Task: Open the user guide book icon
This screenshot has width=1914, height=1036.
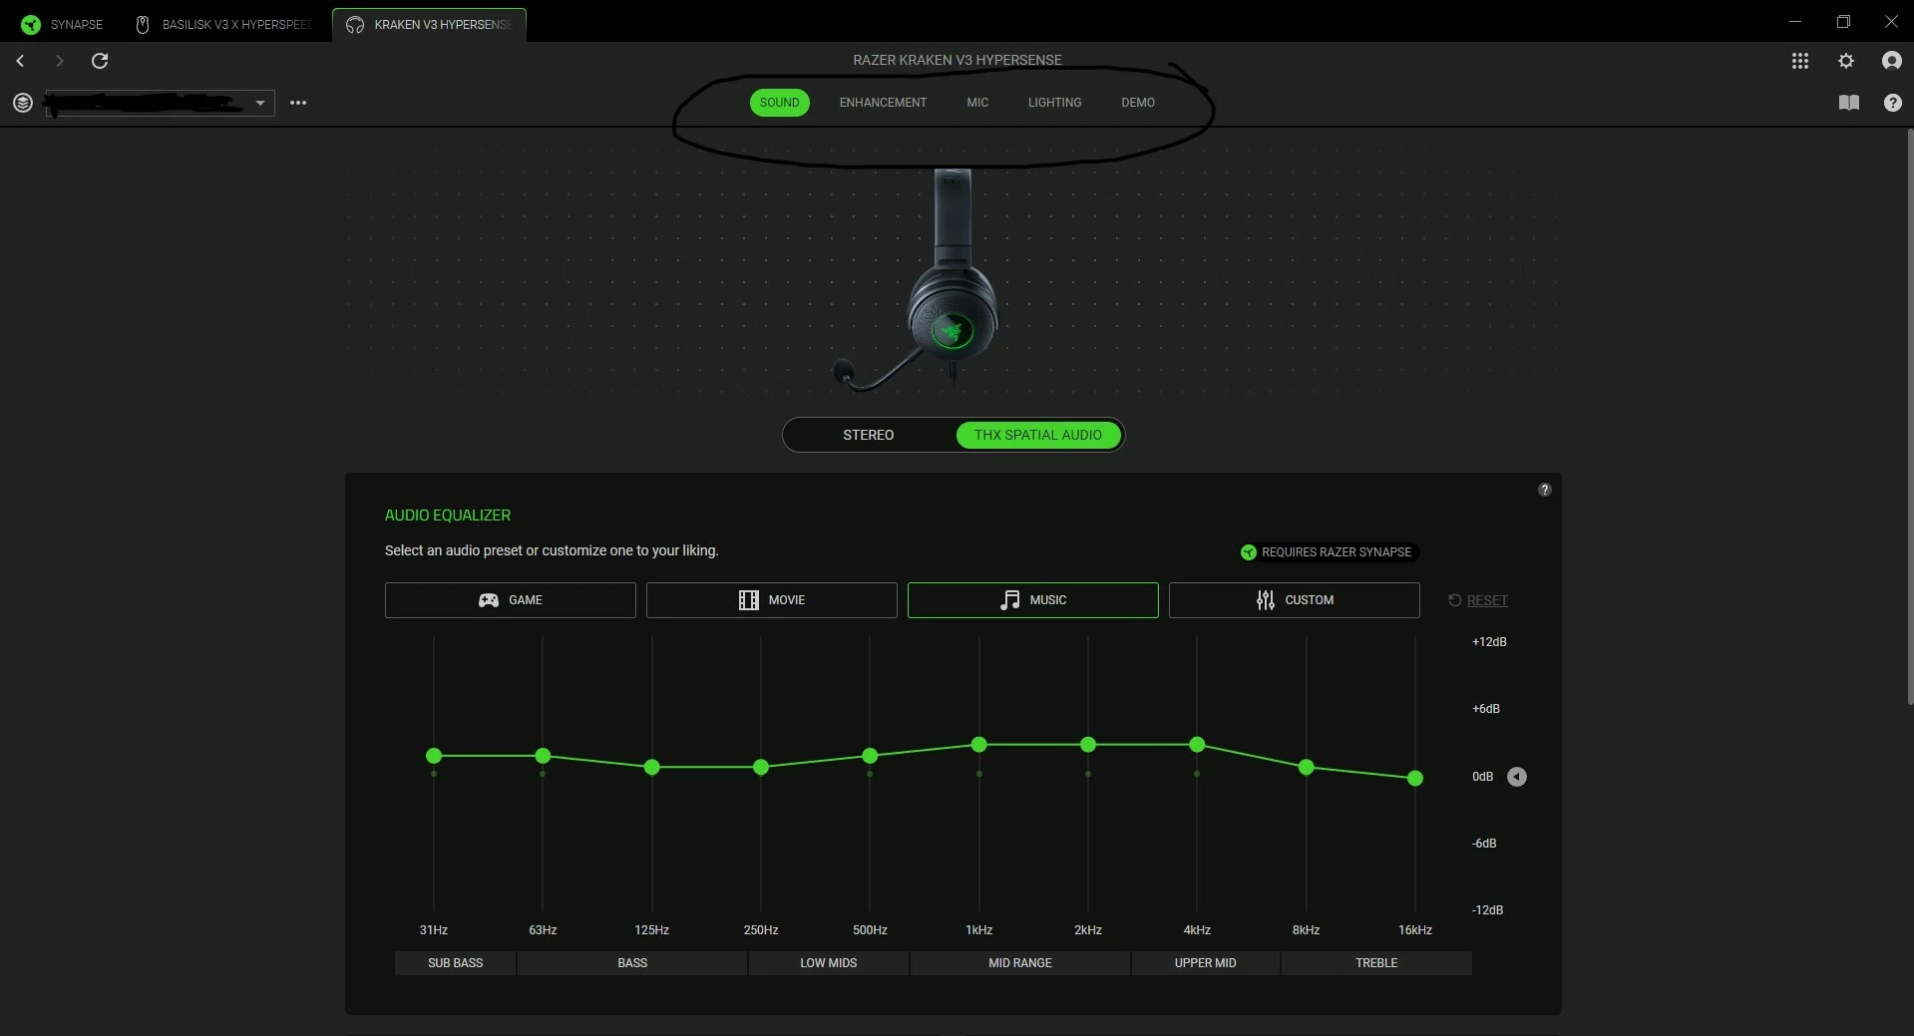Action: [1849, 103]
